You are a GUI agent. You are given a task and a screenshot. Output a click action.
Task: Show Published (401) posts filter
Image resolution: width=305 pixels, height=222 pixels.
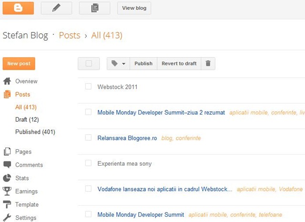click(35, 132)
